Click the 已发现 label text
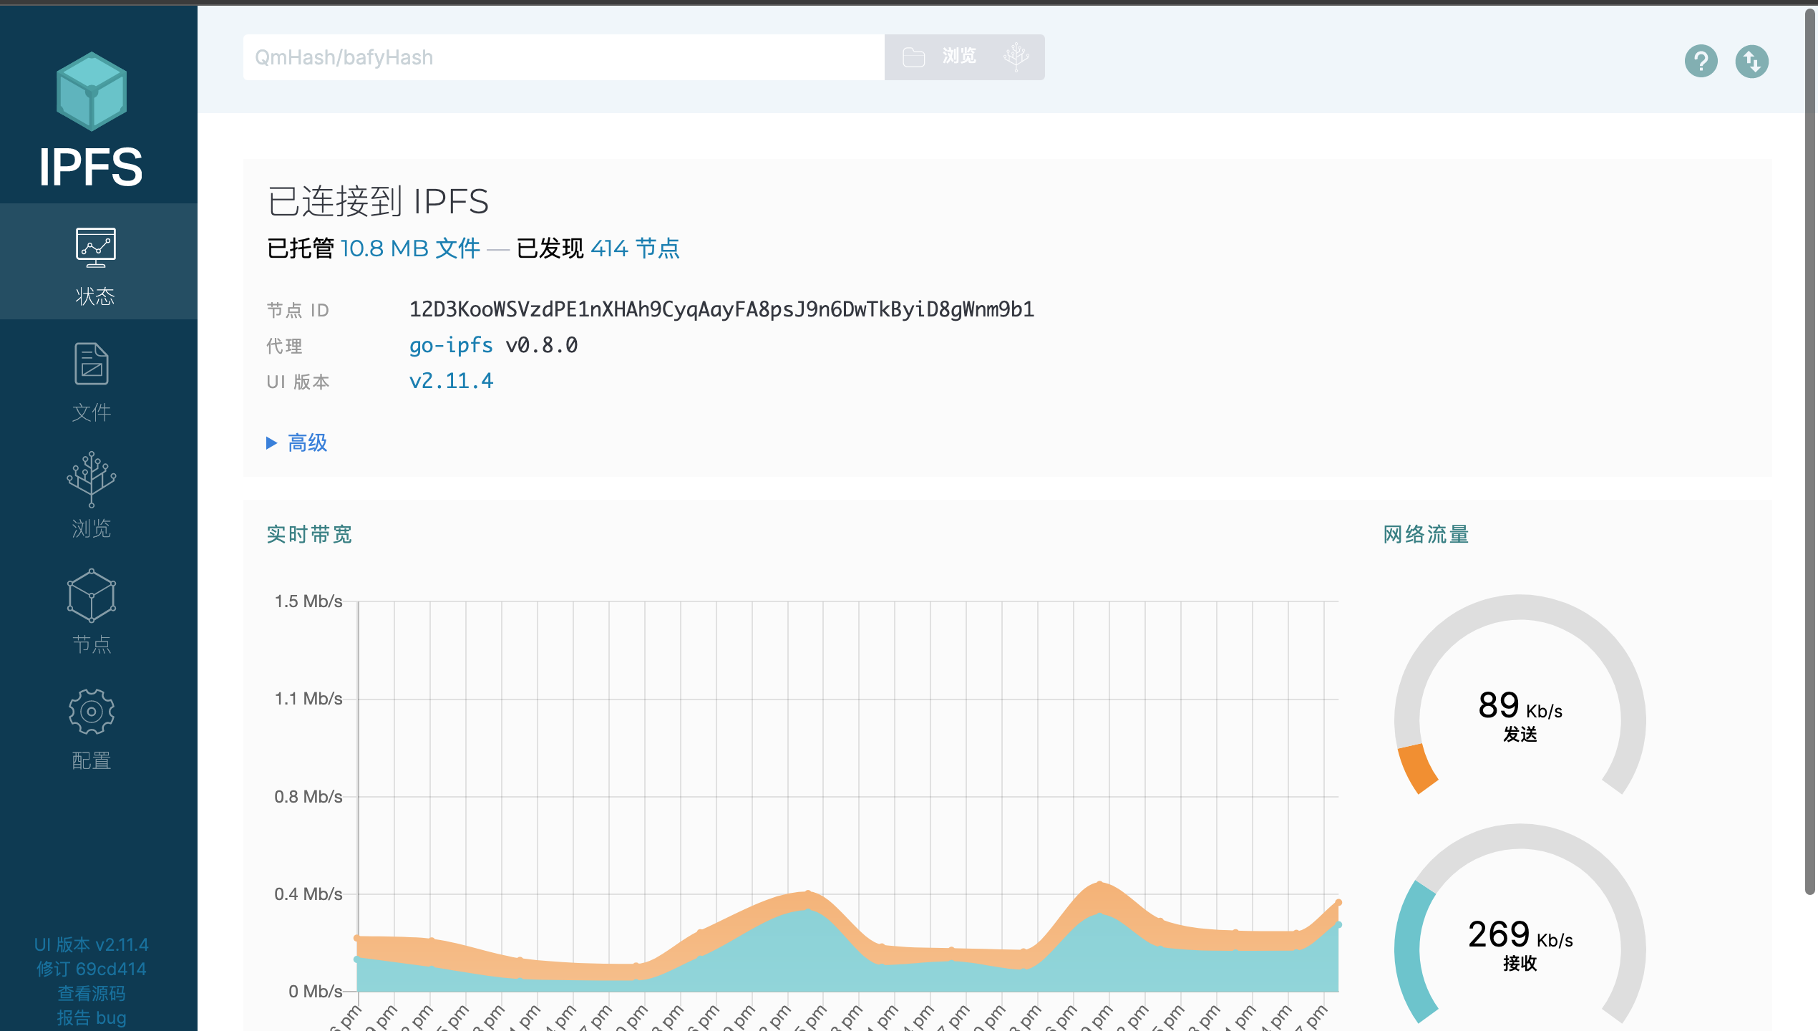 [x=550, y=248]
